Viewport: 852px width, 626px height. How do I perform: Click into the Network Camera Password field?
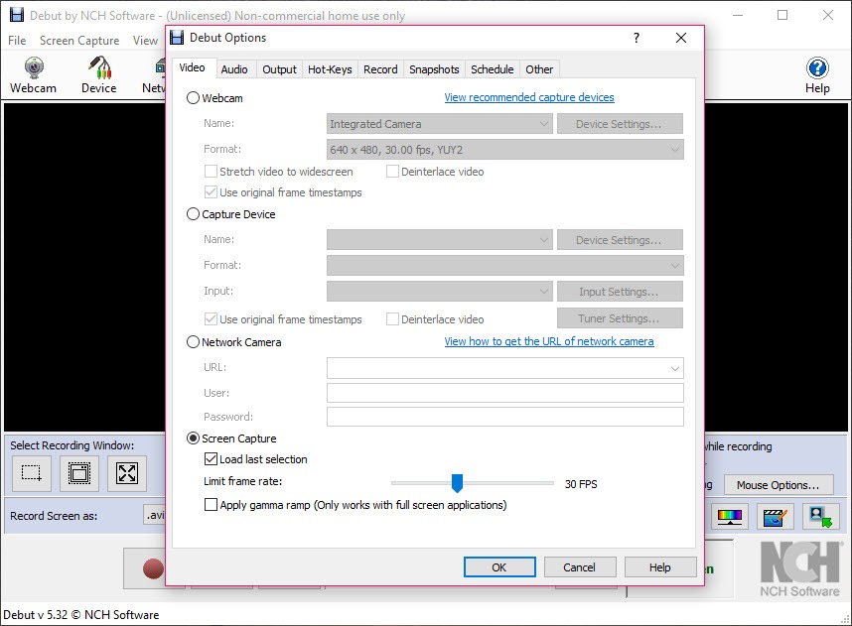tap(504, 417)
